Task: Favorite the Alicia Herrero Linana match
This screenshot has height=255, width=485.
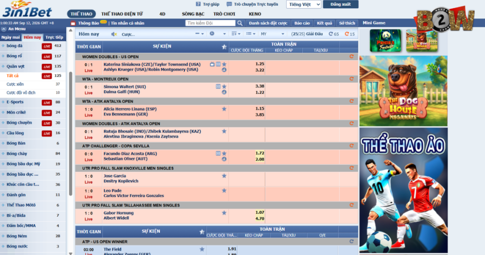Action: point(224,109)
